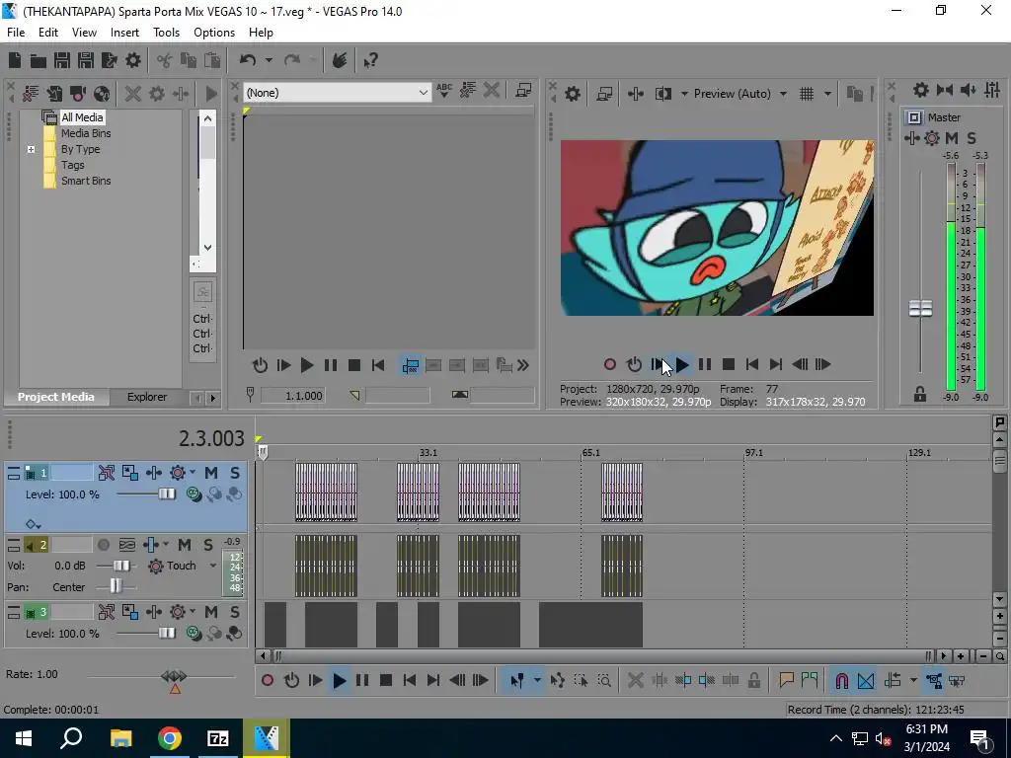Select the Media Bins folder
Screen dimensions: 1011x758
coord(86,133)
